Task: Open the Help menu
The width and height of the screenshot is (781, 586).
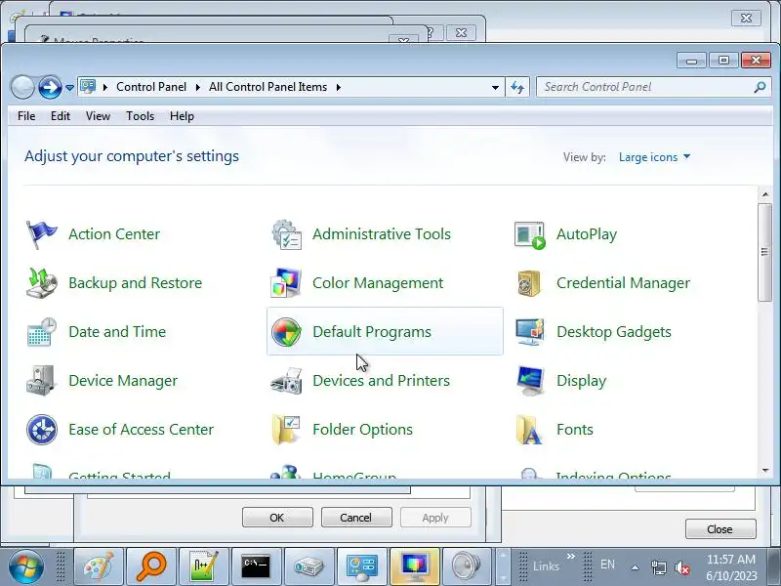Action: pos(182,116)
